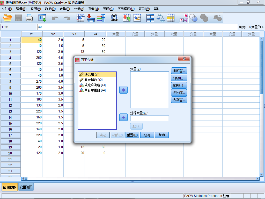This screenshot has height=199, width=265.
Task: Open the 窗口(W) menu
Action: click(144, 9)
